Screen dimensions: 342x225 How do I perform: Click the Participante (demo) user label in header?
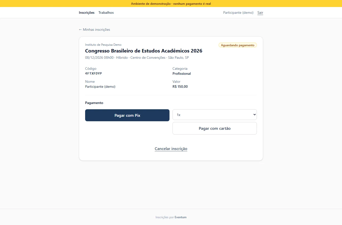[x=238, y=12]
